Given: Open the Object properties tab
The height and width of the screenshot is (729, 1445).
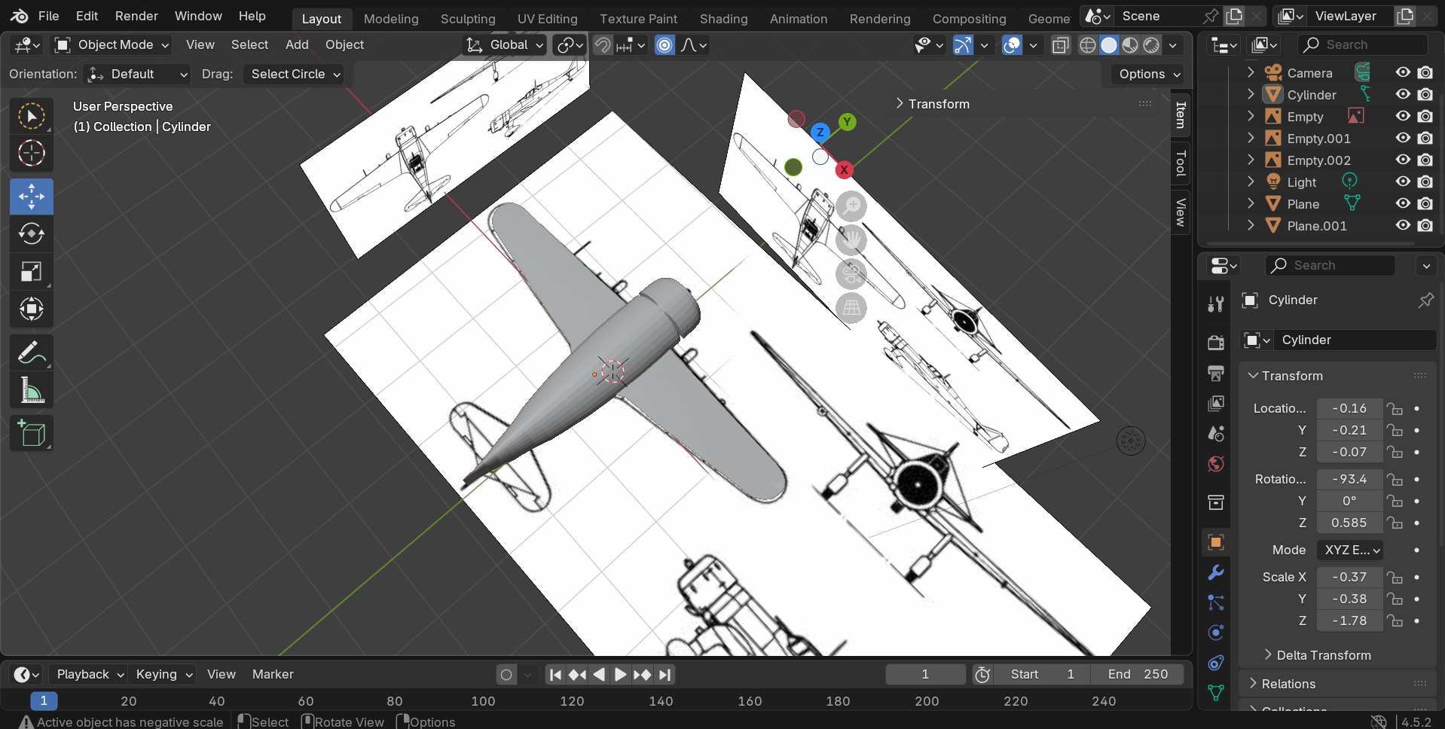Looking at the screenshot, I should (x=1215, y=542).
